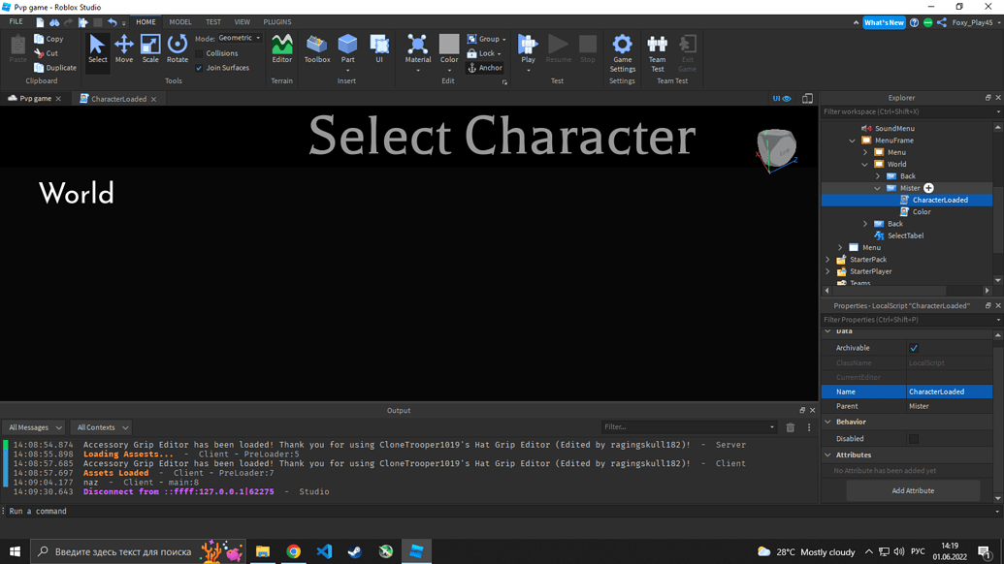The height and width of the screenshot is (564, 1004).
Task: Open the Color picker swatch
Action: (449, 45)
